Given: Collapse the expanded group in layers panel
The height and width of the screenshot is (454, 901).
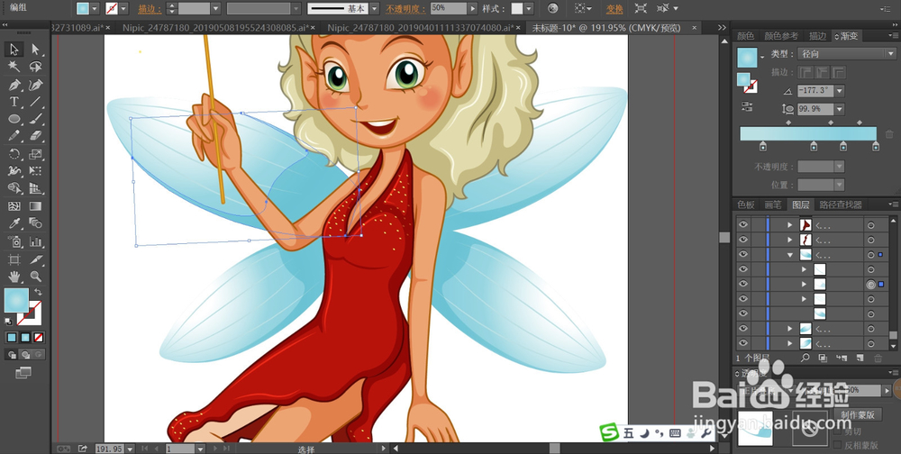Looking at the screenshot, I should (x=790, y=255).
